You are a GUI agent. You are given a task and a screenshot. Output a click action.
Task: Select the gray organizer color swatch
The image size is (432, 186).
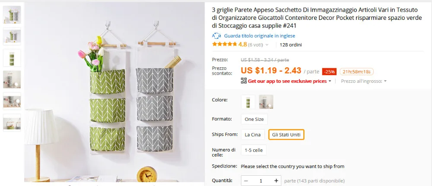[266, 102]
